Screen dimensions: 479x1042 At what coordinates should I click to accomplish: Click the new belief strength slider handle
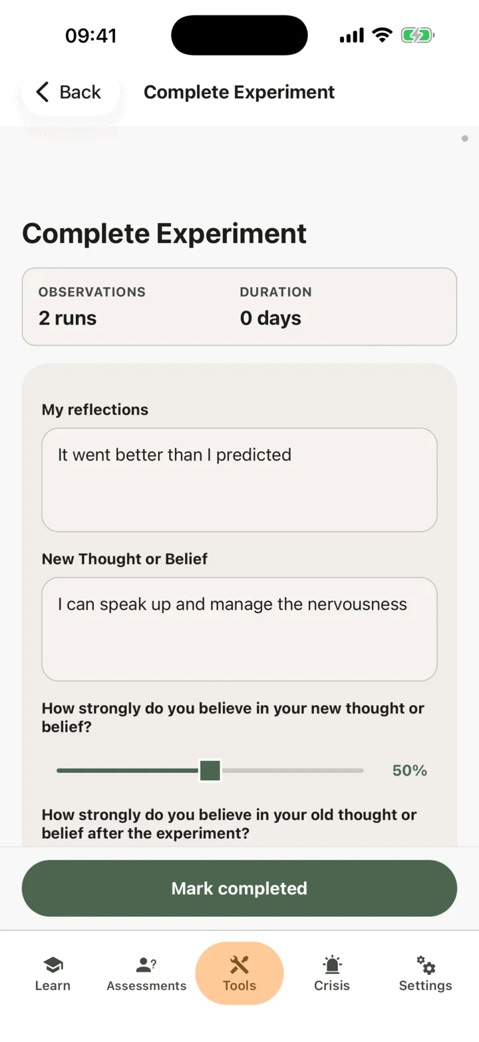[x=210, y=771]
